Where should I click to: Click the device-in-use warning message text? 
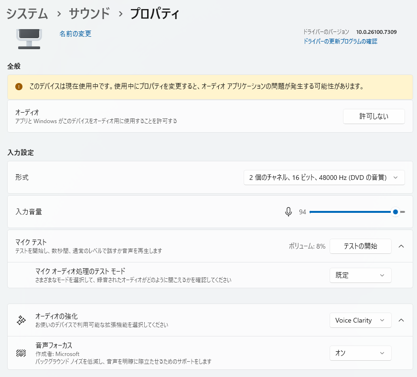tap(196, 87)
